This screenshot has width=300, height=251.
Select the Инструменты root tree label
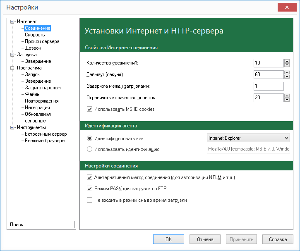(31, 127)
